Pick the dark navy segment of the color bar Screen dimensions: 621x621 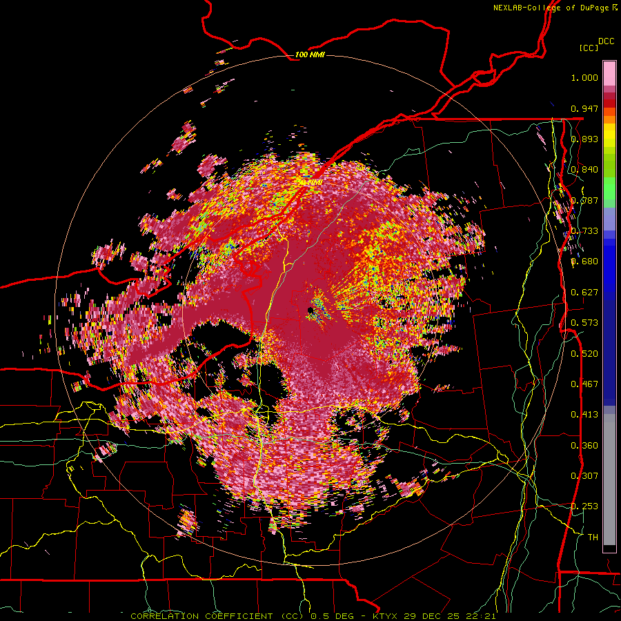[609, 348]
